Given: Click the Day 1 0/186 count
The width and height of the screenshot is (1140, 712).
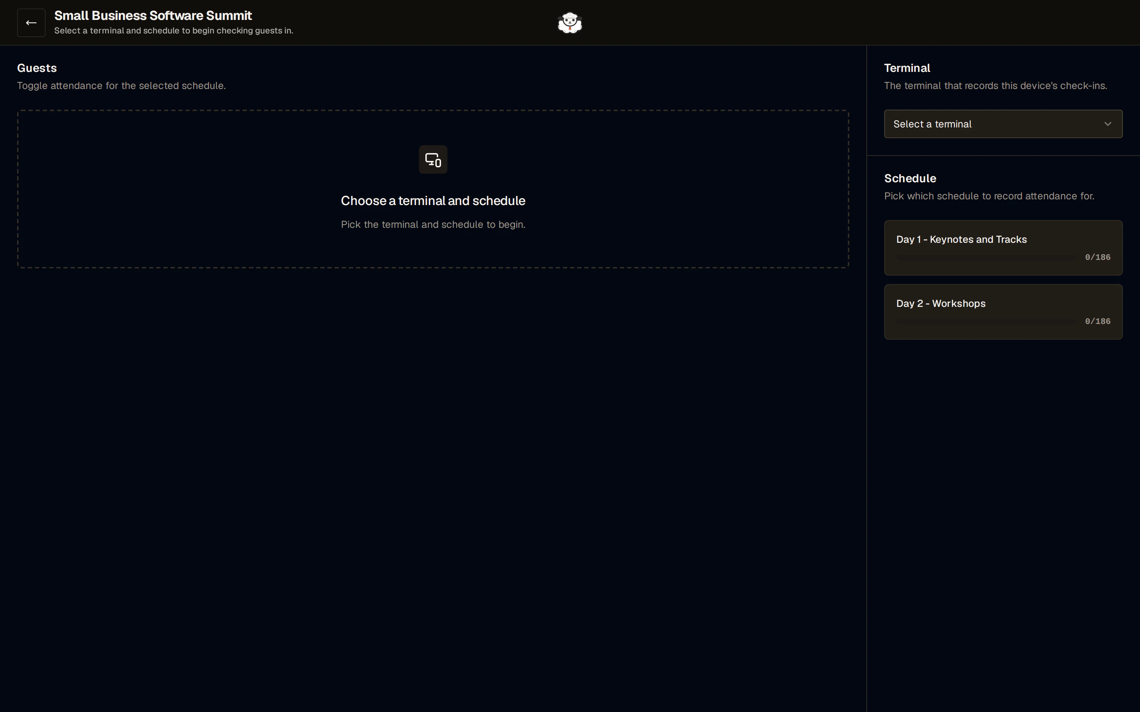Looking at the screenshot, I should coord(1098,257).
